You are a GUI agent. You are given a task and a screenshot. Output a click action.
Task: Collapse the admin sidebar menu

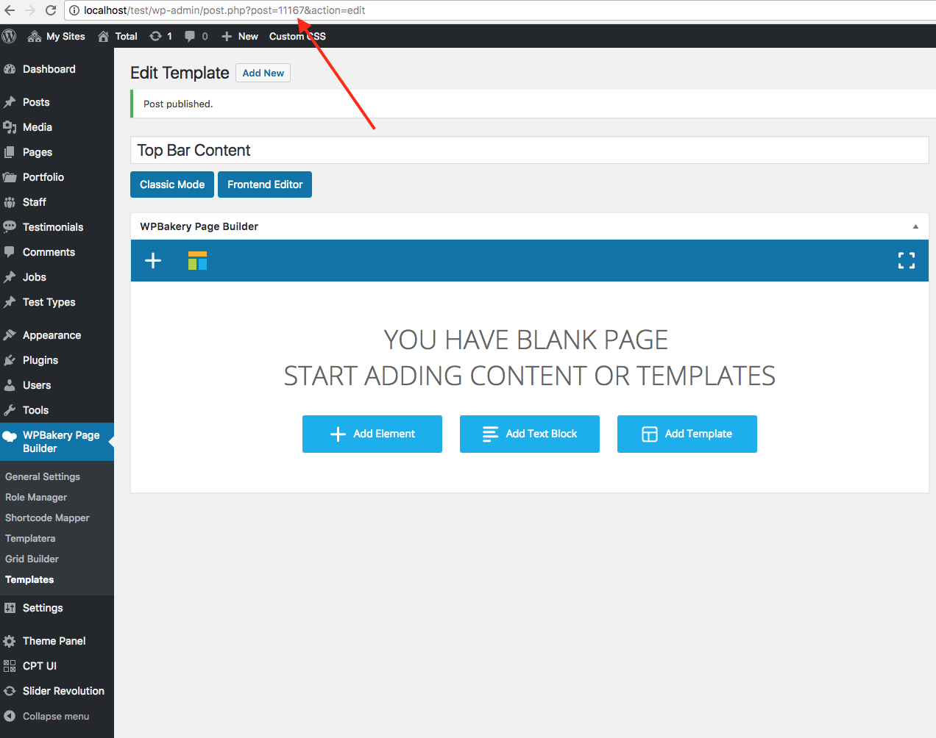57,716
